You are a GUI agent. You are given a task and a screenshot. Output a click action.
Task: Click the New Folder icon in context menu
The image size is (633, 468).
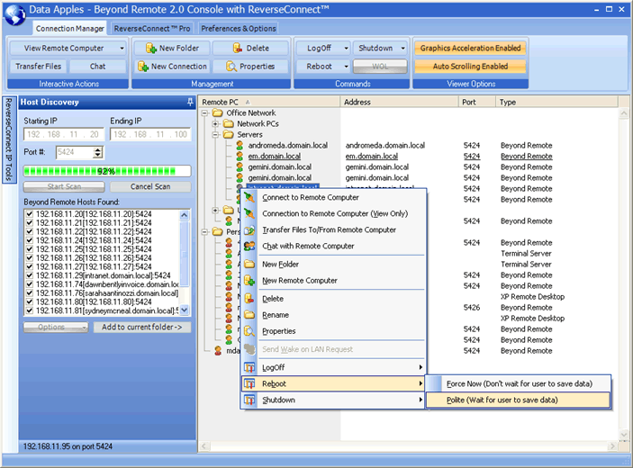pos(249,265)
